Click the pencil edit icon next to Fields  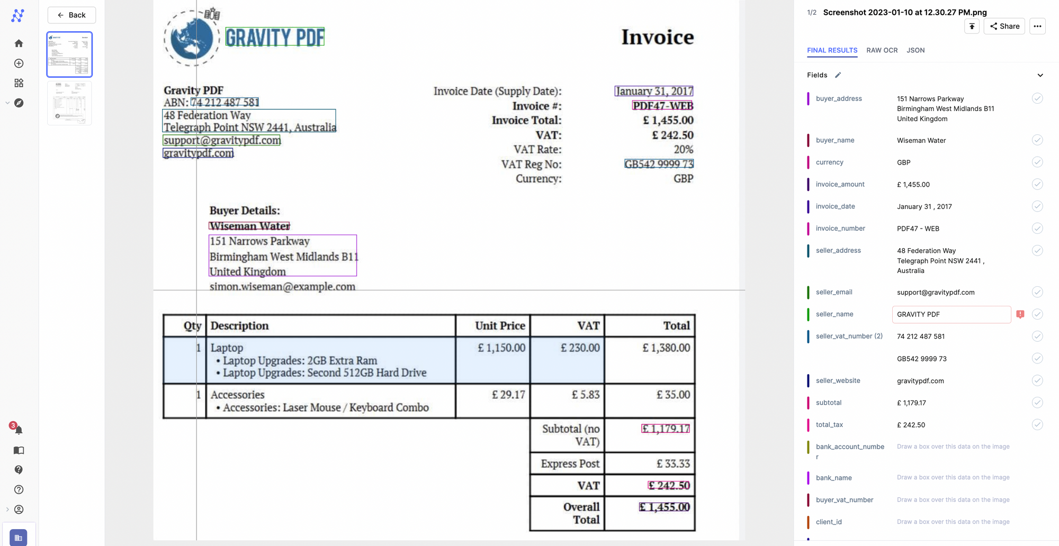click(x=838, y=75)
